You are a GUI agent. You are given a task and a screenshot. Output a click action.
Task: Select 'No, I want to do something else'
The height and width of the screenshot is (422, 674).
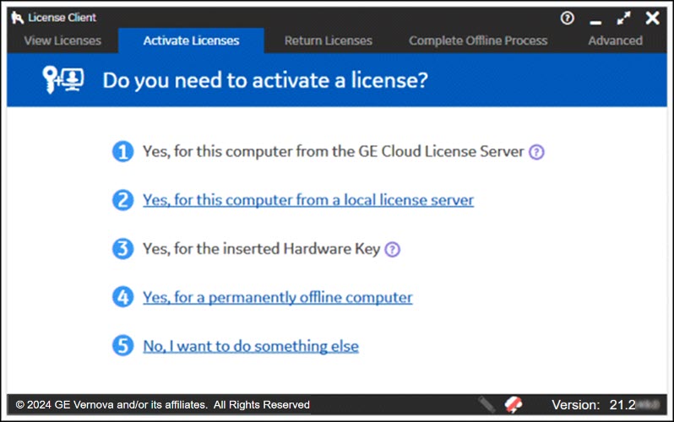(251, 346)
